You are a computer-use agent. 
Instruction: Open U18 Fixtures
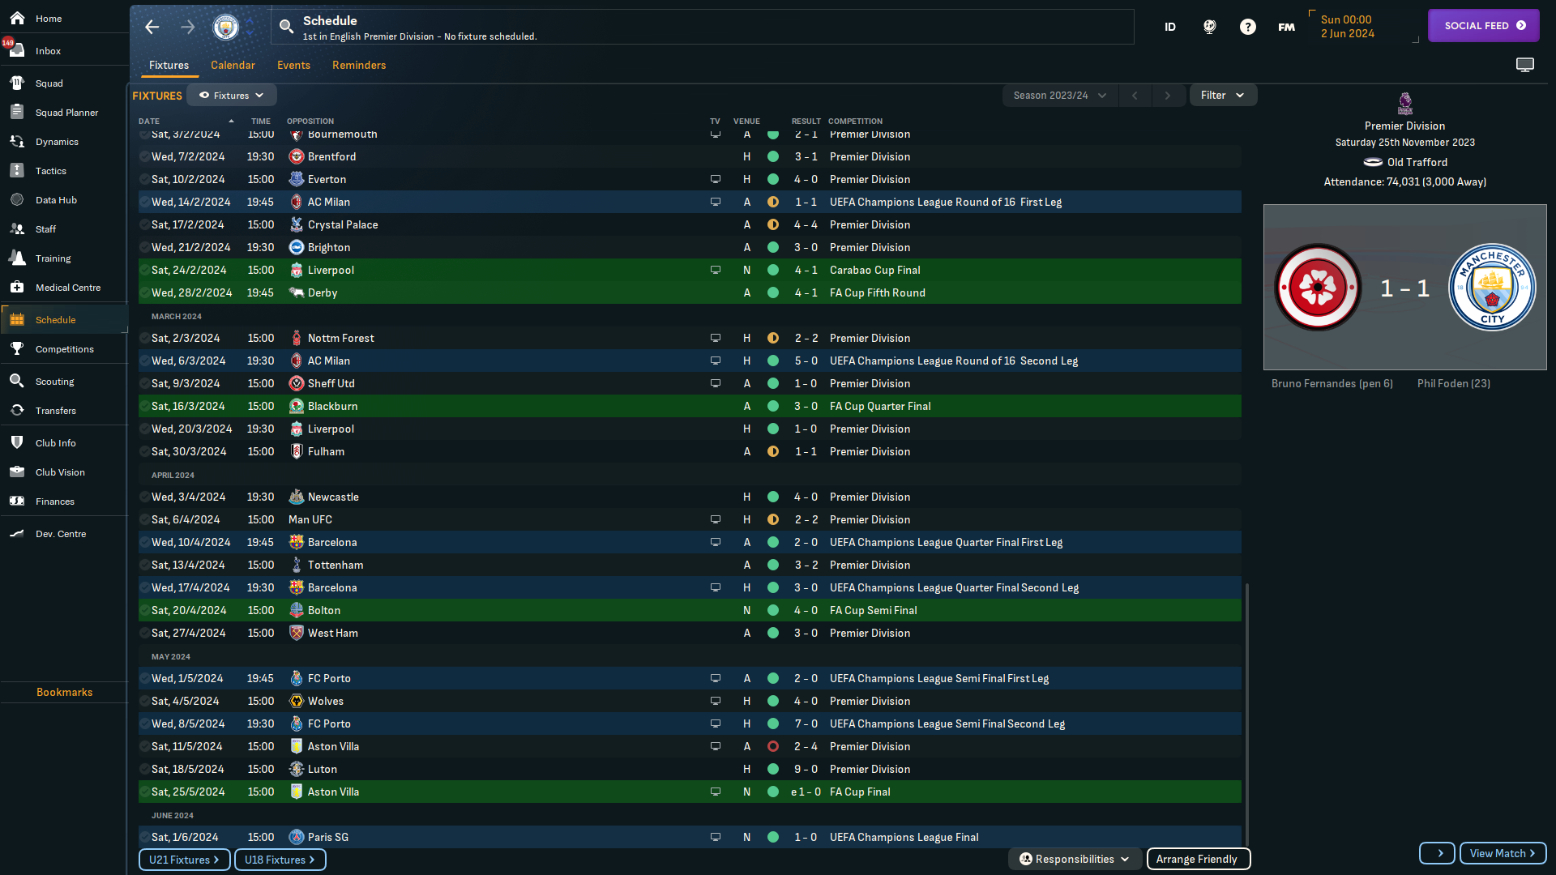coord(280,860)
